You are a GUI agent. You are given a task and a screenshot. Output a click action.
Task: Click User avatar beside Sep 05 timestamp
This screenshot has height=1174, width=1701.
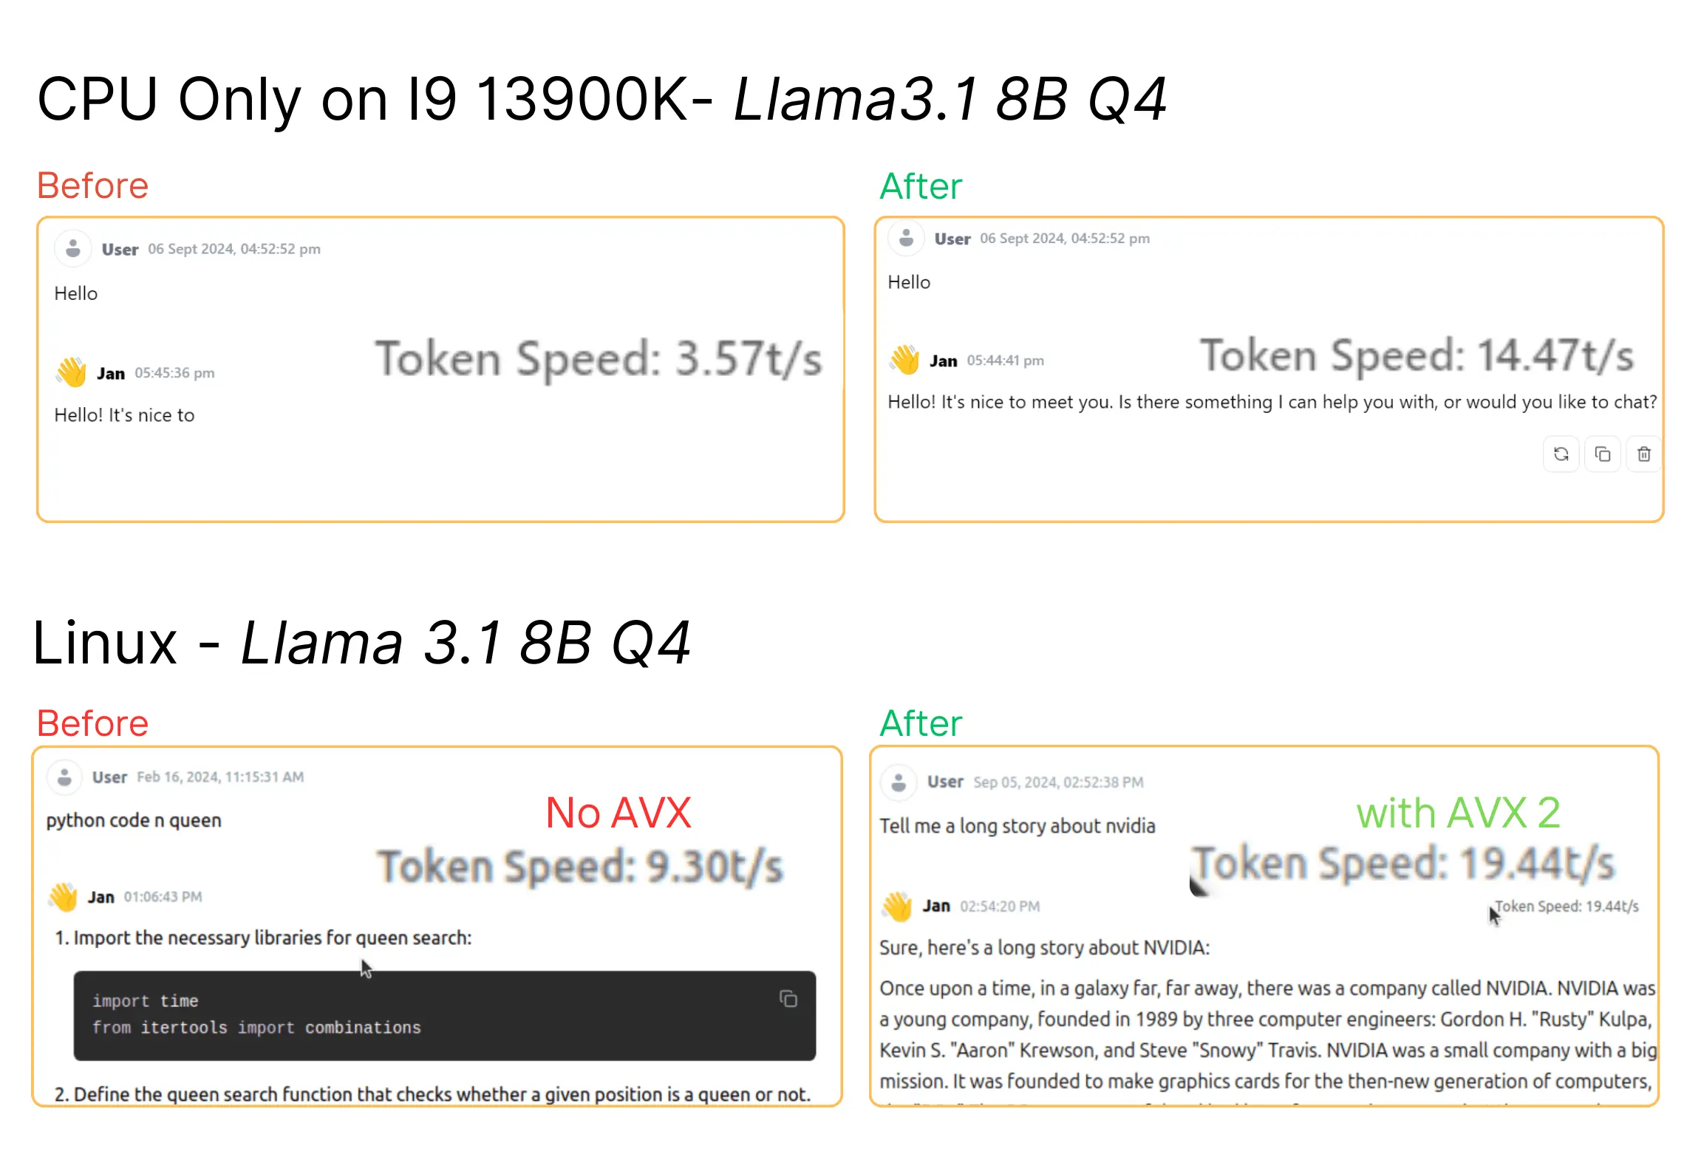pyautogui.click(x=899, y=782)
